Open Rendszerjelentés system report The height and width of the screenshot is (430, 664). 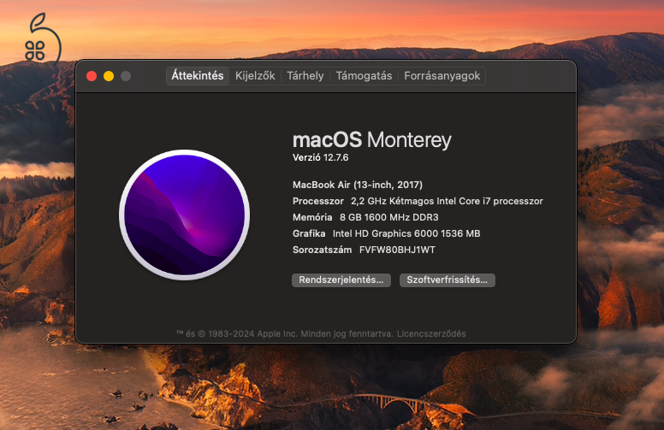pyautogui.click(x=341, y=280)
